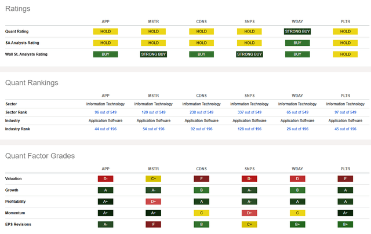Open PLTR industry rank 45 out of 196

pyautogui.click(x=345, y=129)
